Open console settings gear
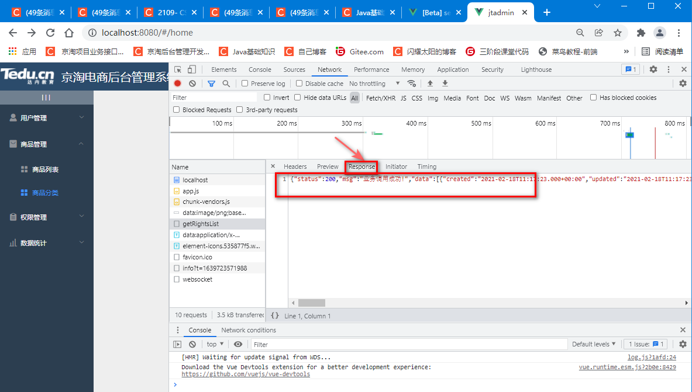The height and width of the screenshot is (392, 692). 683,344
